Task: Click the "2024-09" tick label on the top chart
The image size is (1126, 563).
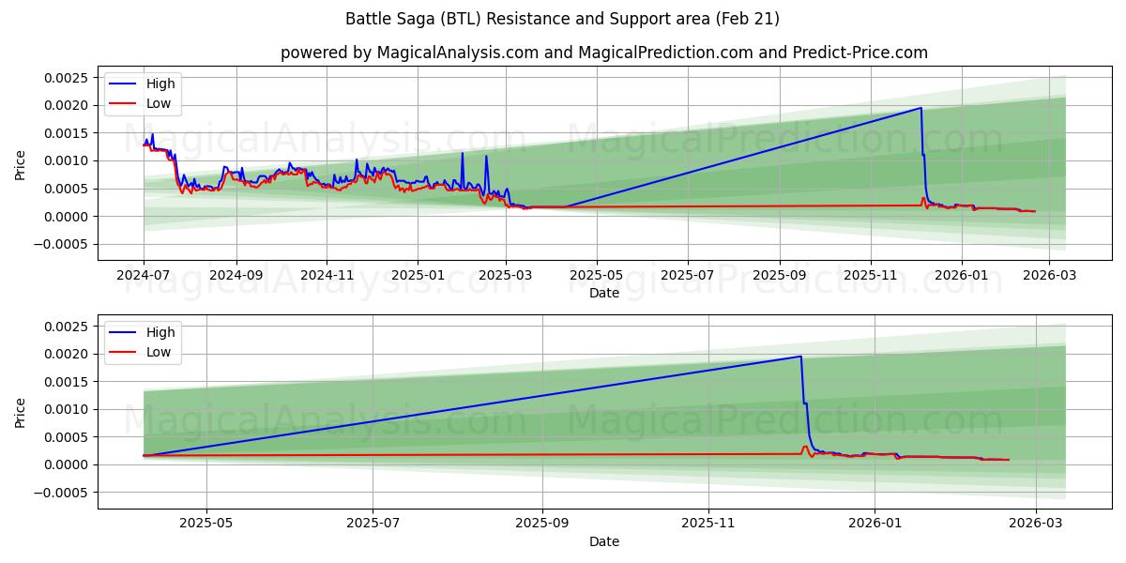Action: (x=236, y=276)
